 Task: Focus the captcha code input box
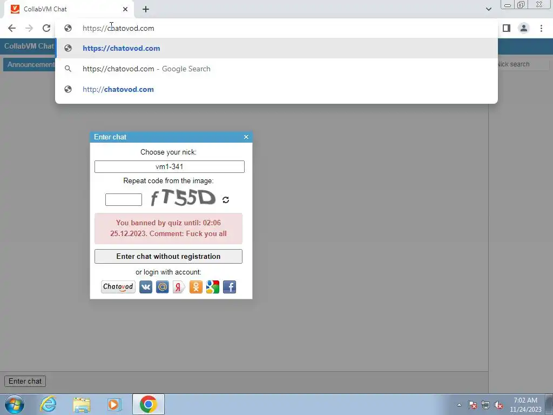pos(124,200)
